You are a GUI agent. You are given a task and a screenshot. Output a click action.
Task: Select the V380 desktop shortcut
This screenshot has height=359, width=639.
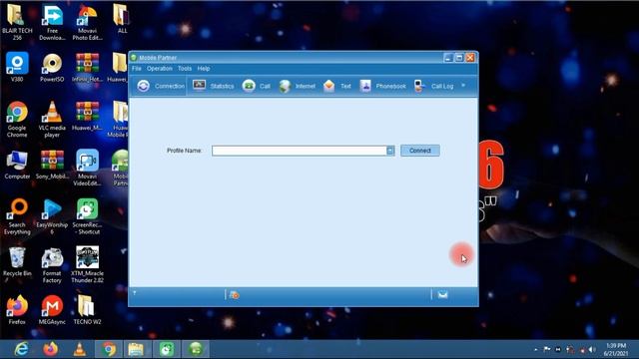pyautogui.click(x=17, y=67)
